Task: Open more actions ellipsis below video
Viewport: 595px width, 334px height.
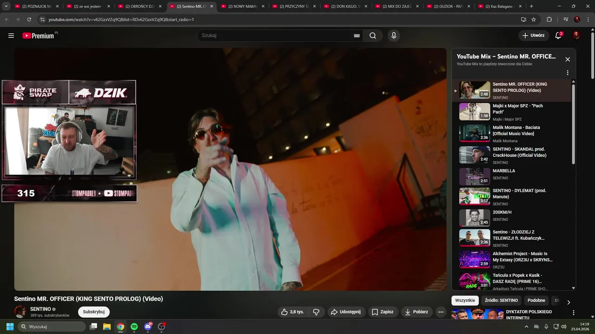Action: point(441,312)
